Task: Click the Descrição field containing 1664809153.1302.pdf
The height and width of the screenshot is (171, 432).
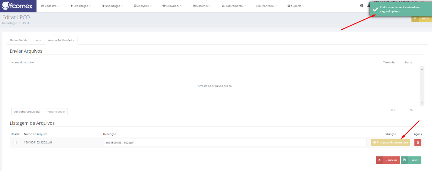Action: click(235, 143)
